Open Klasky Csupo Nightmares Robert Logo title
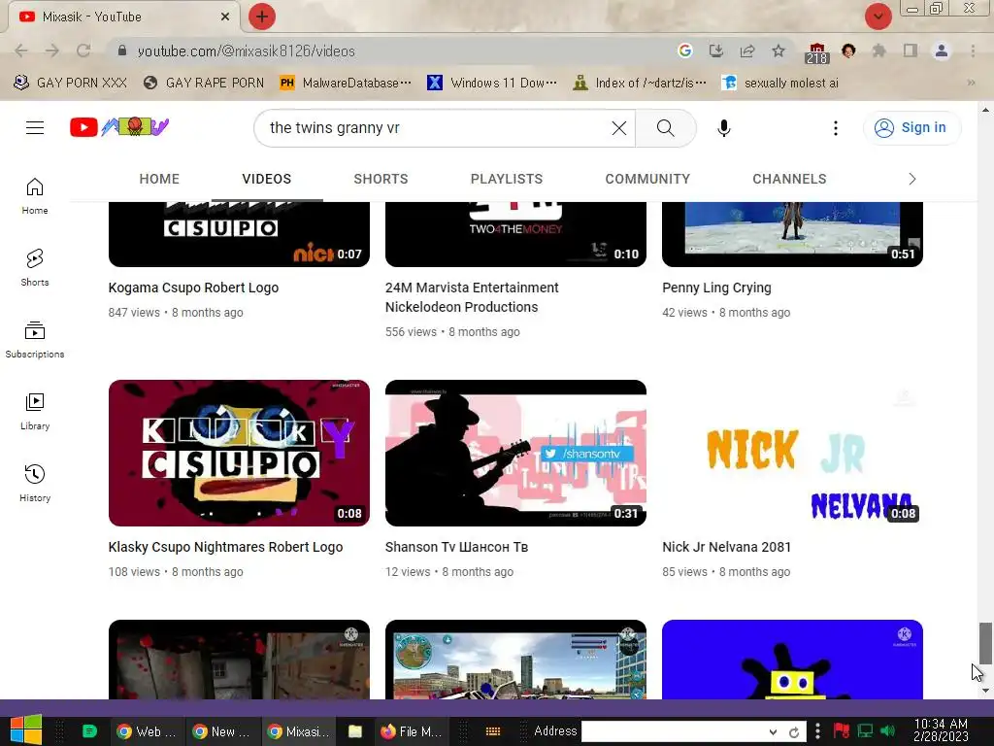The height and width of the screenshot is (746, 994). [225, 547]
